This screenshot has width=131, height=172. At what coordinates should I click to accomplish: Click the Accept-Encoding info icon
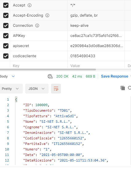pyautogui.click(x=47, y=15)
